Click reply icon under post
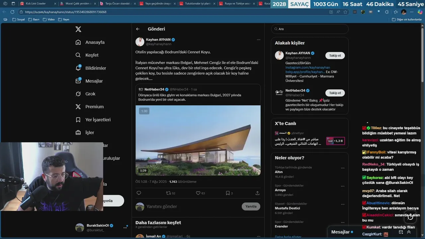 point(139,193)
